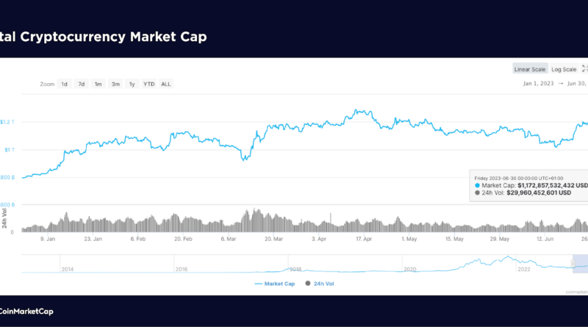
Task: Click the blue Market Cap legend line
Action: coord(258,282)
